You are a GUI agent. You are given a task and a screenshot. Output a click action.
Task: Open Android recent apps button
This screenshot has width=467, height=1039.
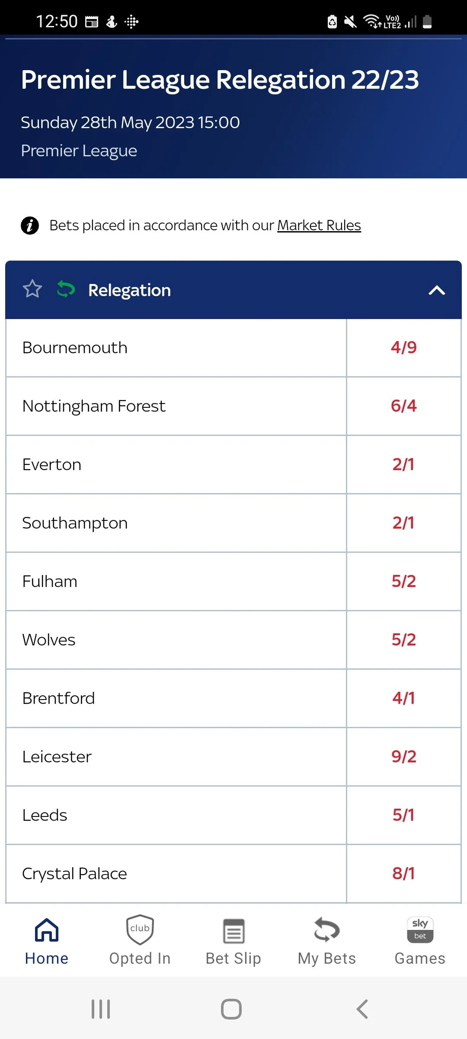pos(101,1009)
